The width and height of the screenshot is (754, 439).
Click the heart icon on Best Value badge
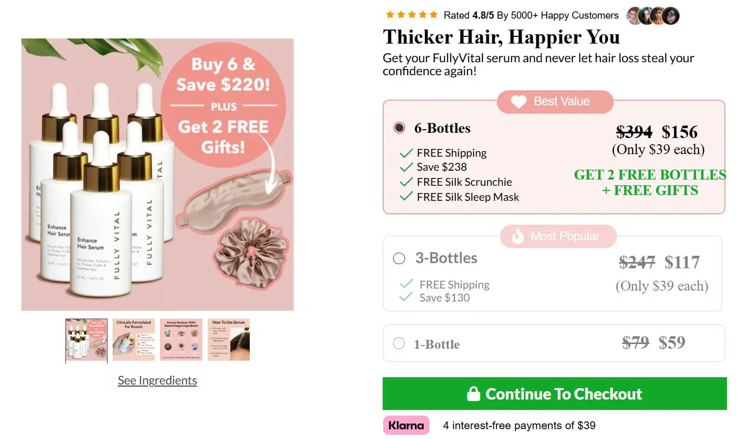pyautogui.click(x=518, y=102)
